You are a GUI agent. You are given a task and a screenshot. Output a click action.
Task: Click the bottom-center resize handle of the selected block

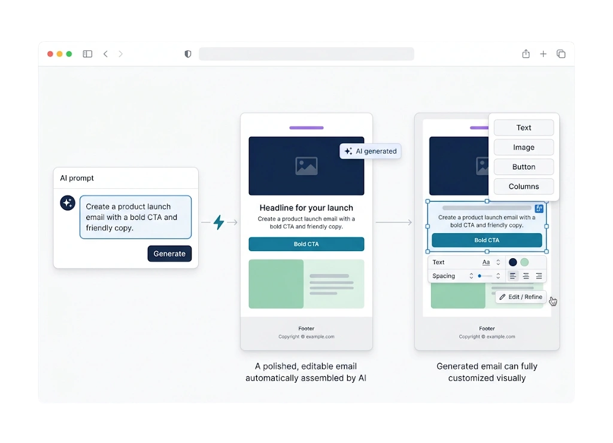click(487, 252)
